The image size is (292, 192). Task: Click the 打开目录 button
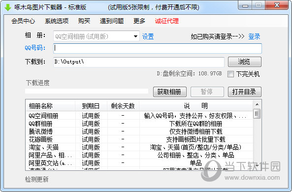[245, 92]
